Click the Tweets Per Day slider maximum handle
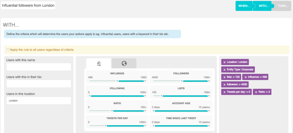The height and width of the screenshot is (133, 293). pos(145,126)
